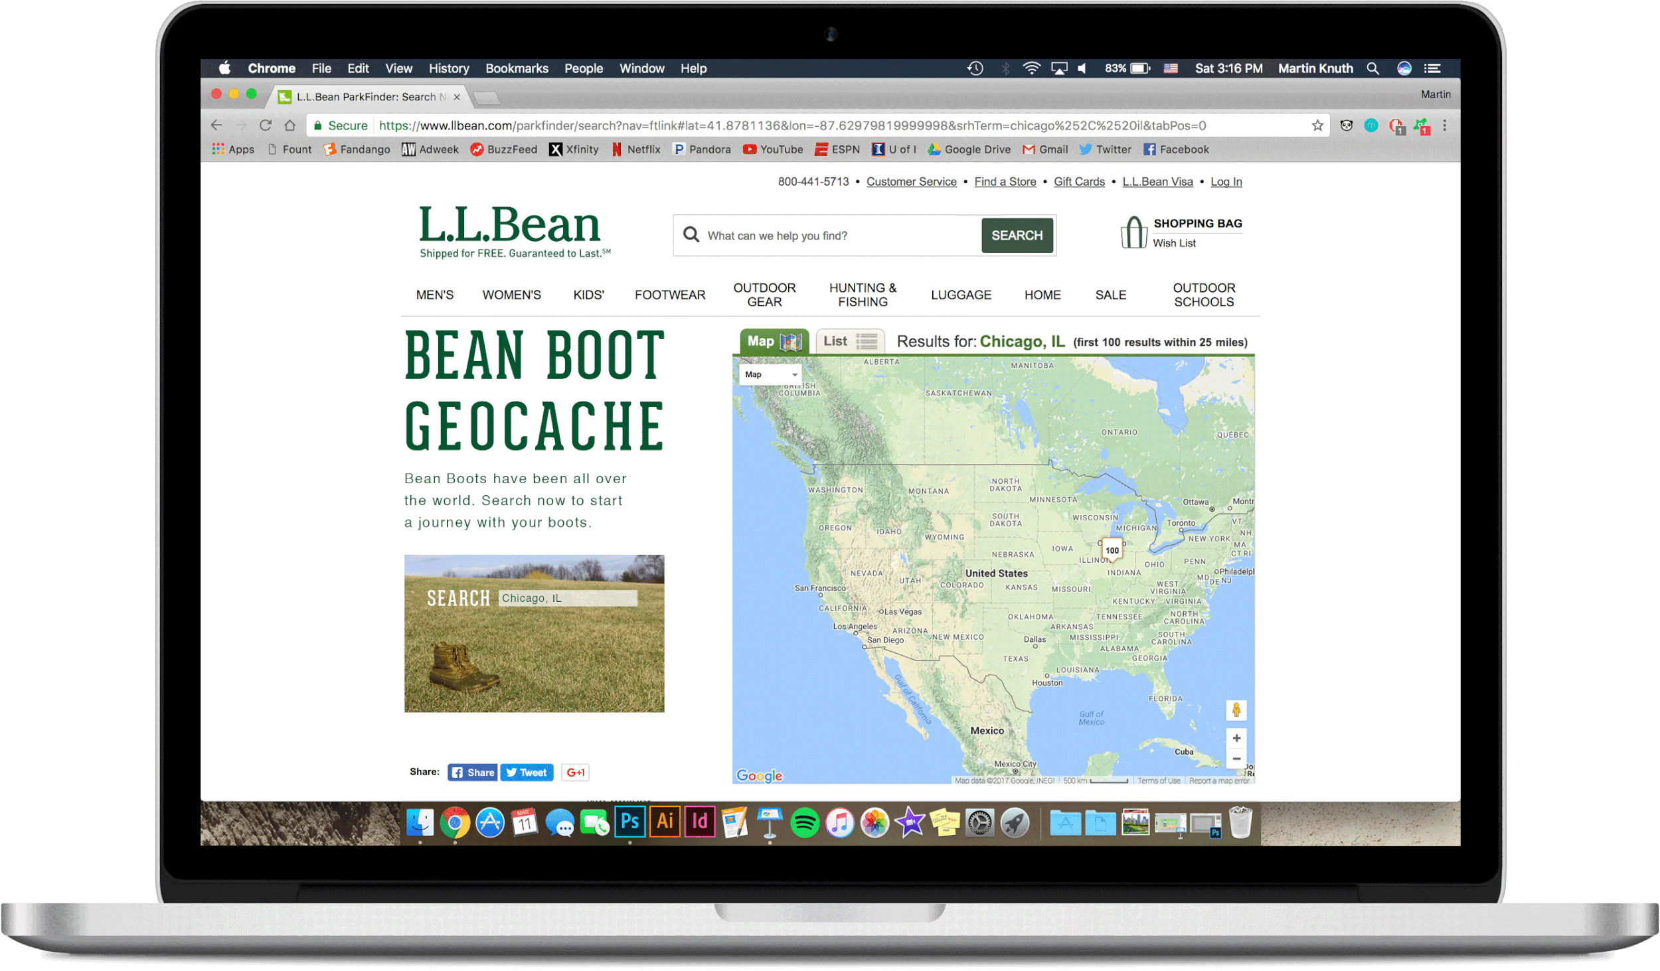Click the Chicago, IL geocache search field
This screenshot has height=971, width=1660.
568,598
